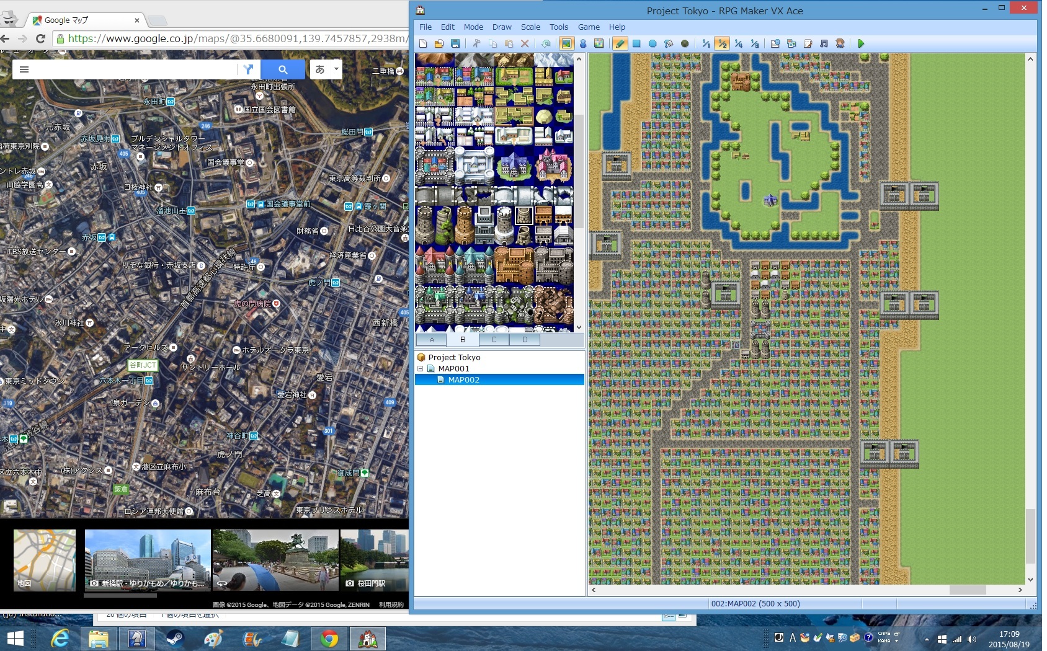The height and width of the screenshot is (651, 1047).
Task: Click the Cut scissors icon
Action: coord(476,43)
